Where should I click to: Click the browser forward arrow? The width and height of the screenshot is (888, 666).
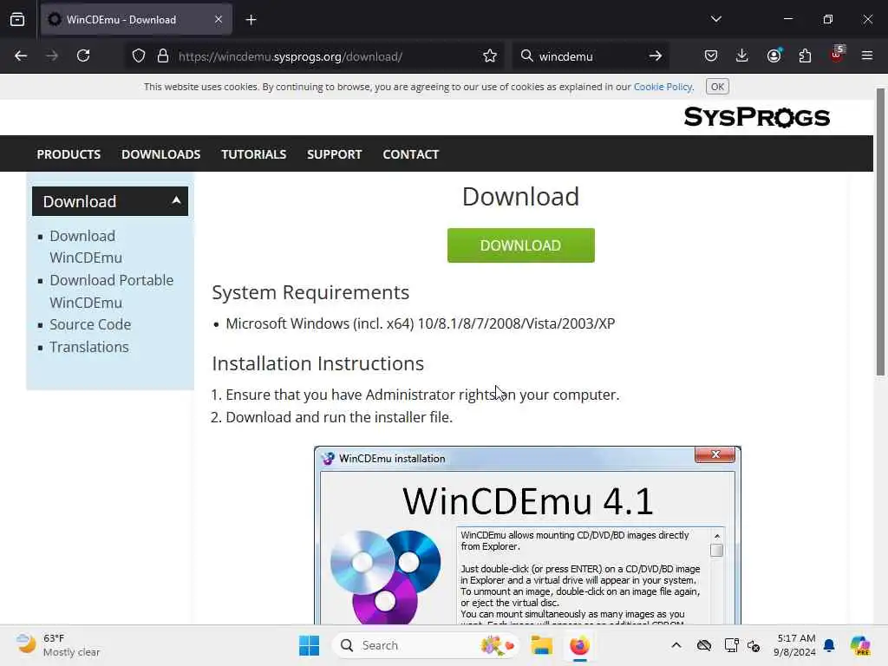[x=51, y=56]
